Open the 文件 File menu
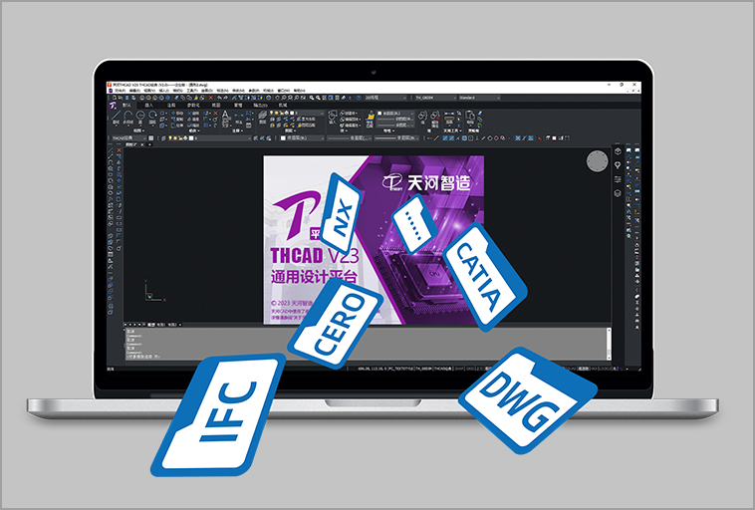This screenshot has width=755, height=510. tap(120, 91)
